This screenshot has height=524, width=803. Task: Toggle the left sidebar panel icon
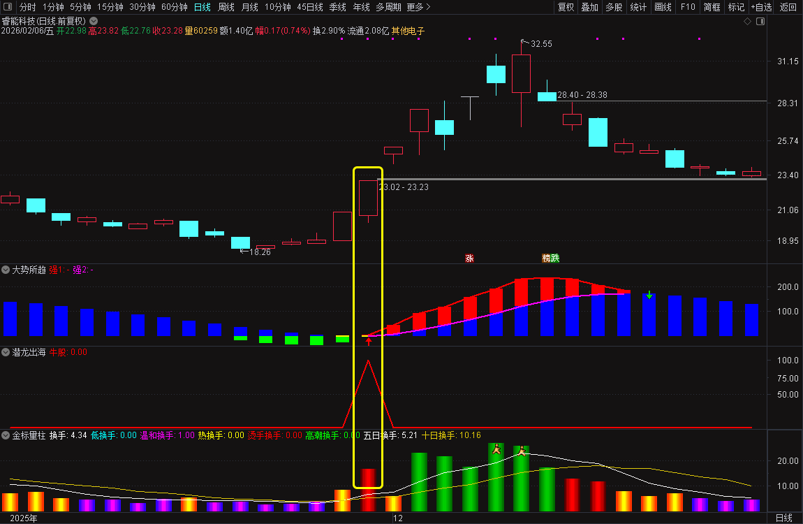point(8,7)
